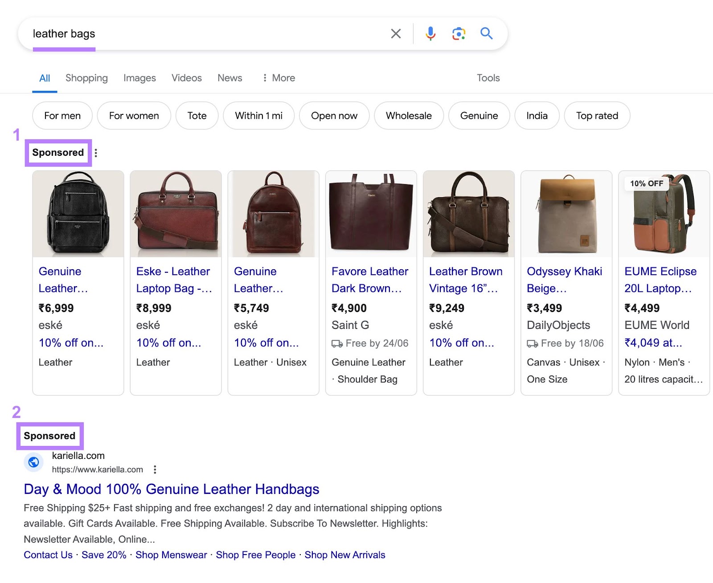The image size is (713, 583).
Task: Open the Tools dropdown
Action: pos(488,78)
